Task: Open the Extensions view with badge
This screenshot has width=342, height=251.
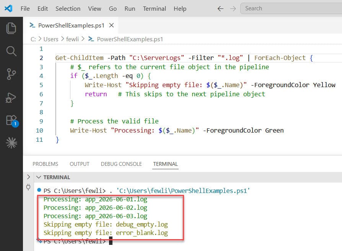Action: [x=12, y=120]
